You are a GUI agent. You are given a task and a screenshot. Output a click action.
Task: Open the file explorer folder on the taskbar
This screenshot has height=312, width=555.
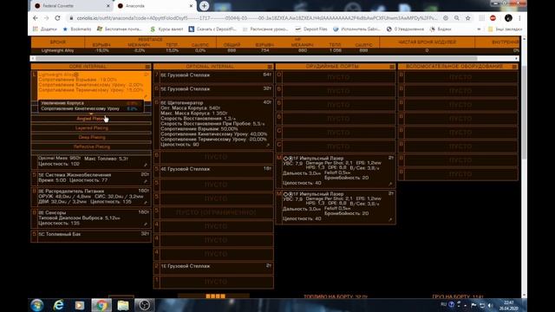(x=123, y=305)
